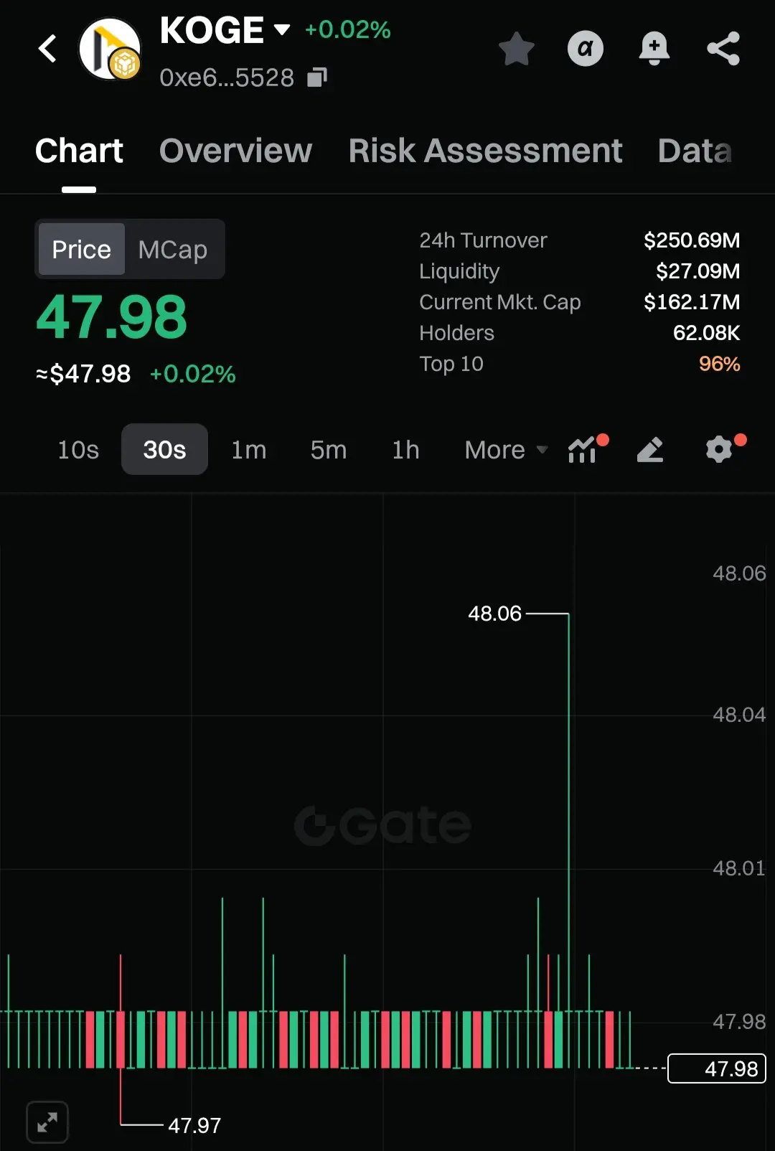775x1151 pixels.
Task: Tap the 24h Turnover value $250.69M
Action: [x=692, y=240]
